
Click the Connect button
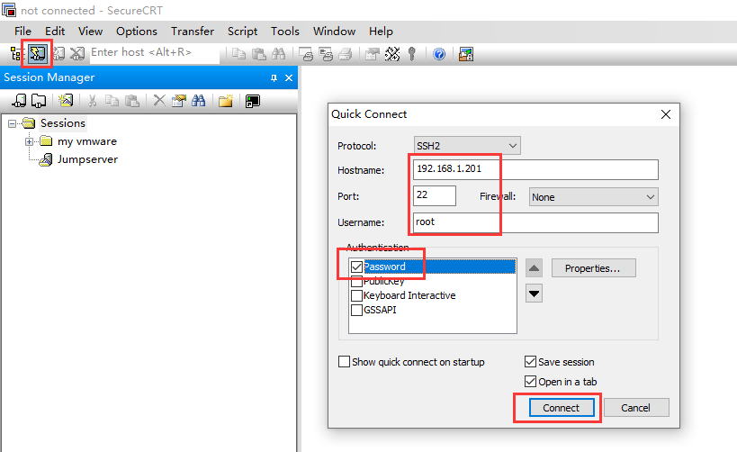pyautogui.click(x=562, y=408)
